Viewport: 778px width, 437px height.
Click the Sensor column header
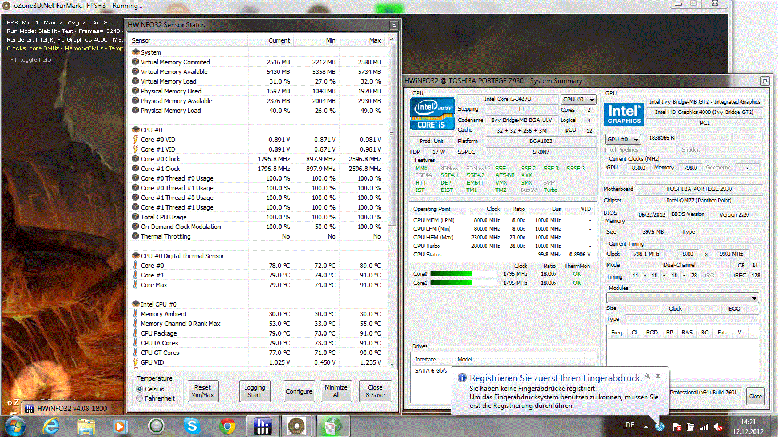[x=187, y=40]
